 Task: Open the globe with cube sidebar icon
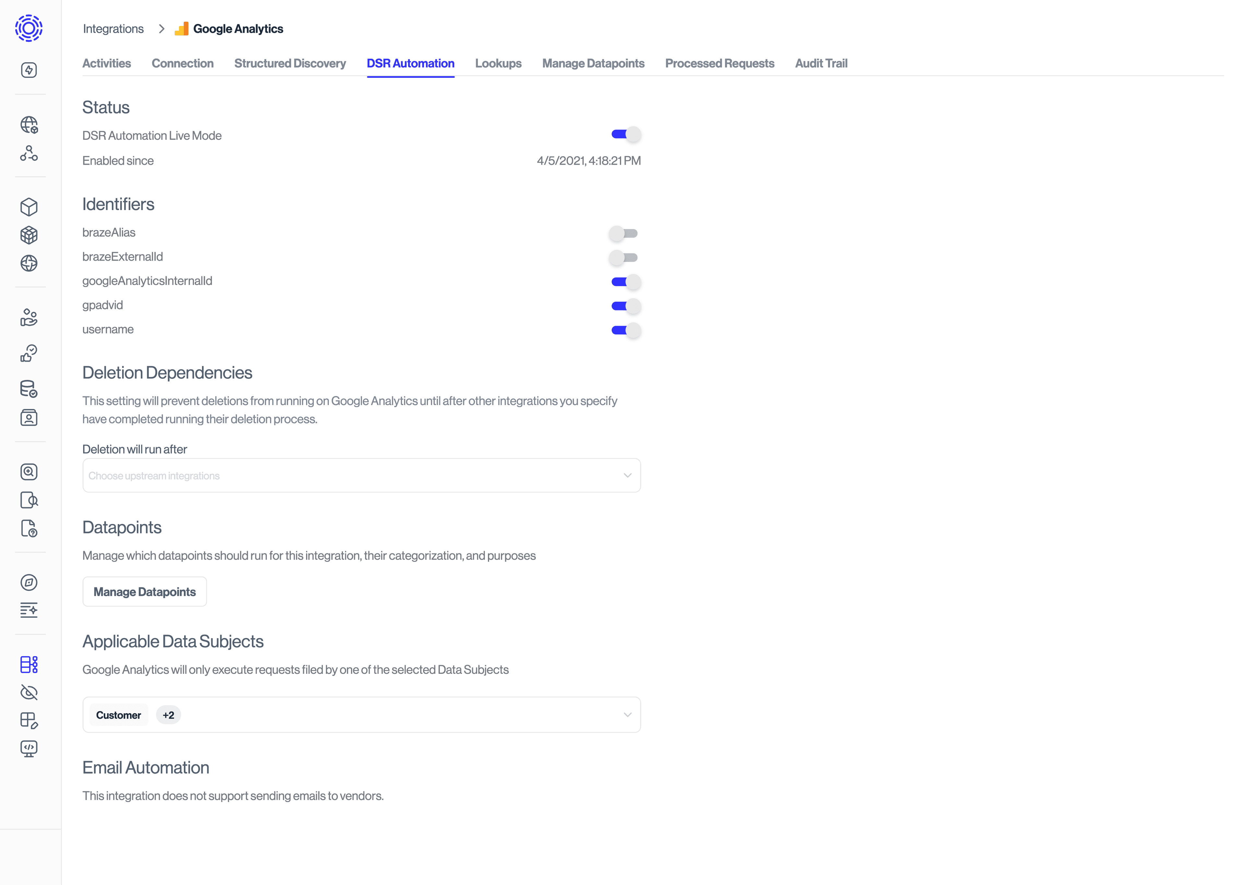29,125
